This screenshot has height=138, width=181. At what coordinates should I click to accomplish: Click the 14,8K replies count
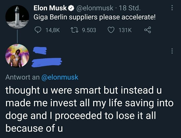click(52, 30)
